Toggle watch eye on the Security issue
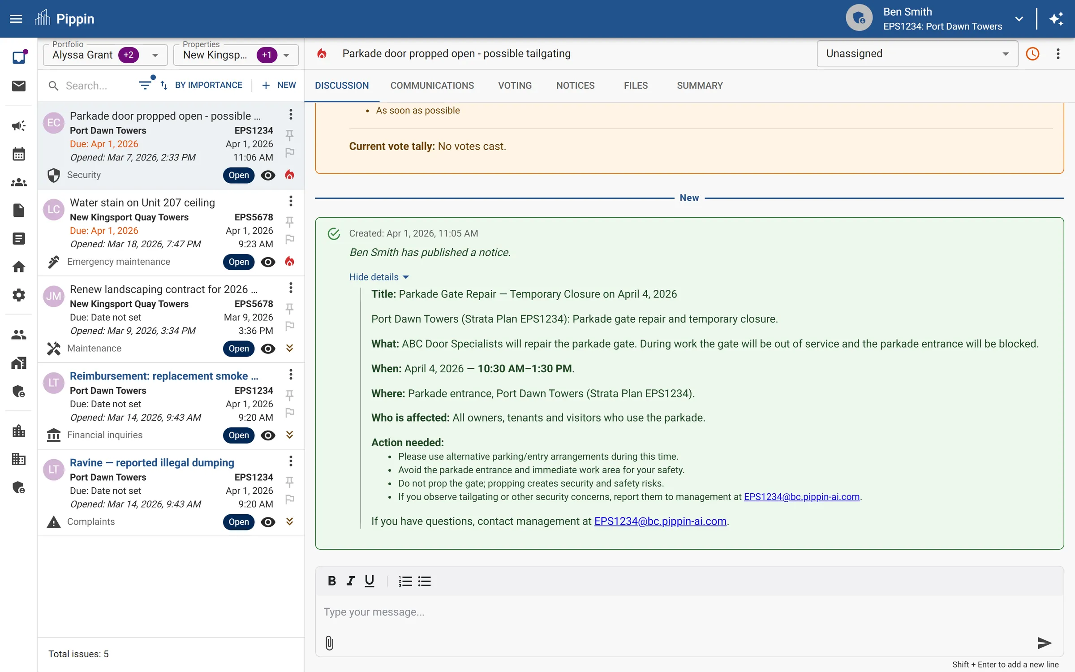The image size is (1075, 672). pos(267,175)
